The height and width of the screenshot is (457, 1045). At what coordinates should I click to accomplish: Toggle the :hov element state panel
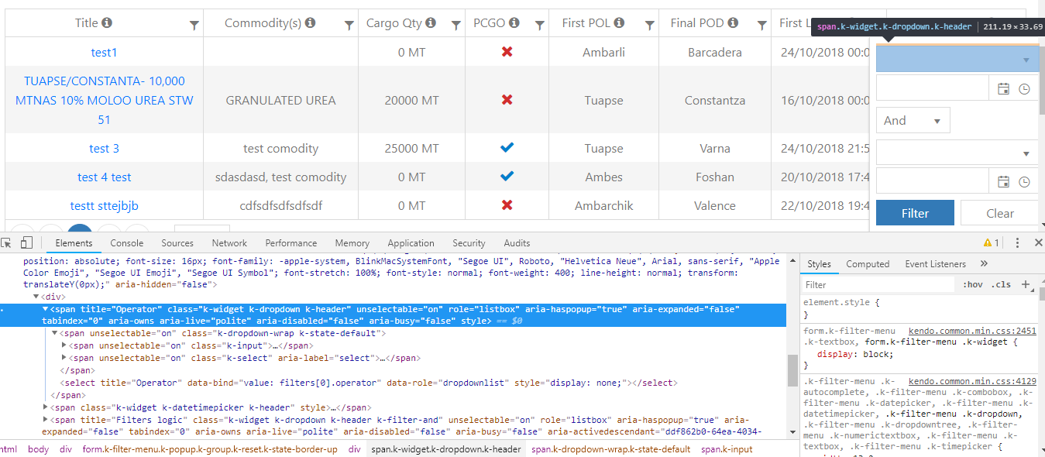972,284
